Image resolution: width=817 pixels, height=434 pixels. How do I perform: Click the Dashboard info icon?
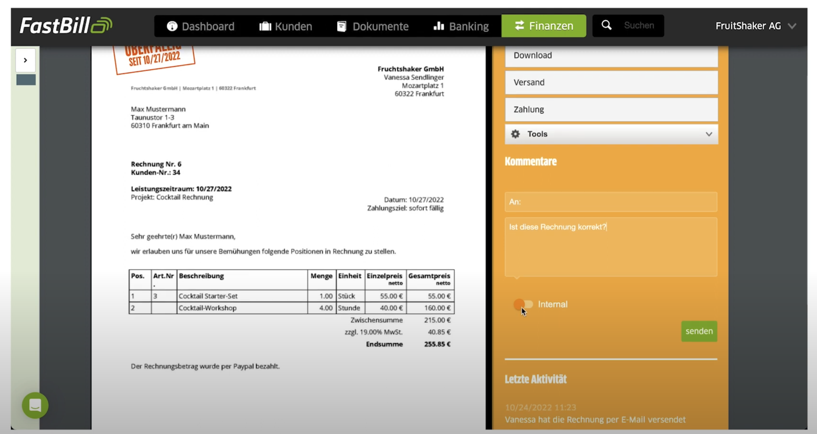(172, 26)
